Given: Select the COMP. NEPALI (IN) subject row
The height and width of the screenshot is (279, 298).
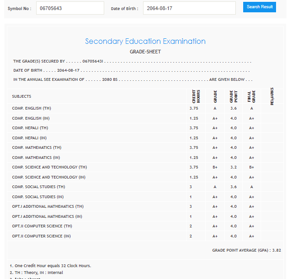Looking at the screenshot, I should click(x=29, y=138).
